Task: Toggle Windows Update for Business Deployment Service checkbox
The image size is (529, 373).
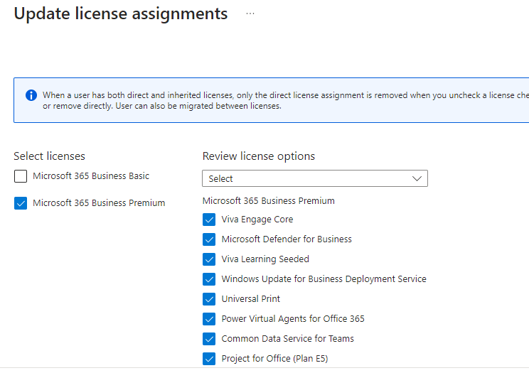Action: 209,279
